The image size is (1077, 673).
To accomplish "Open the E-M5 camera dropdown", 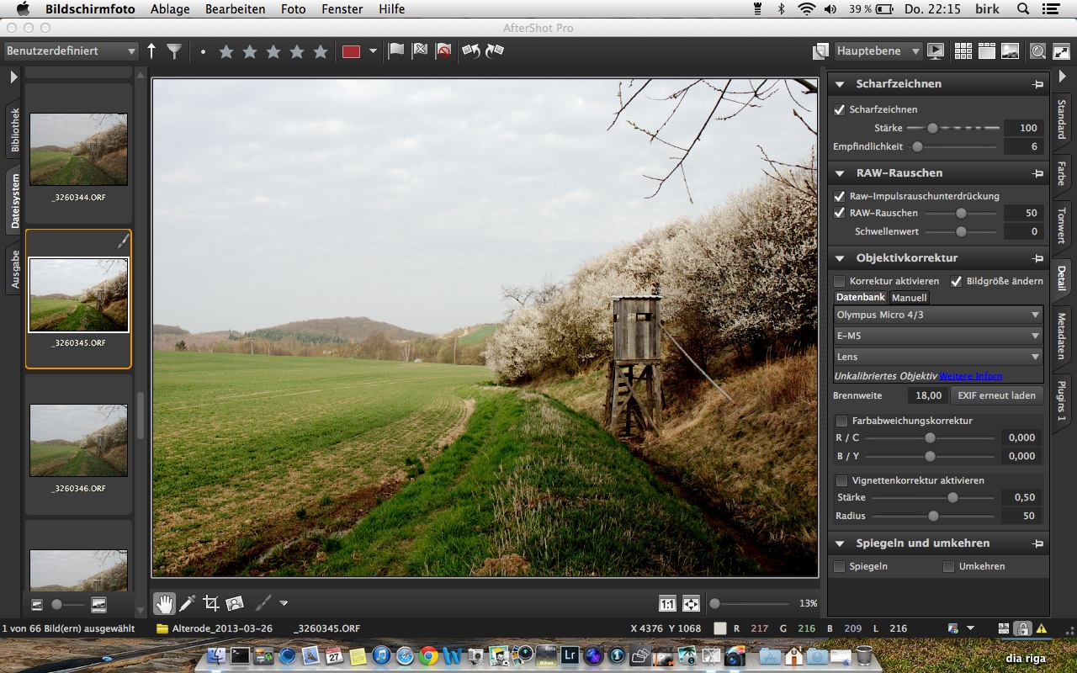I will [938, 336].
